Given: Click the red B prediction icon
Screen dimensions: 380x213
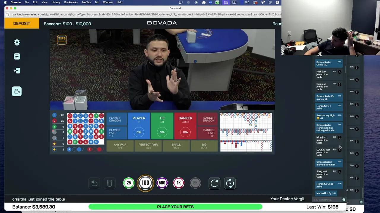Looking at the screenshot, I should (x=89, y=149).
